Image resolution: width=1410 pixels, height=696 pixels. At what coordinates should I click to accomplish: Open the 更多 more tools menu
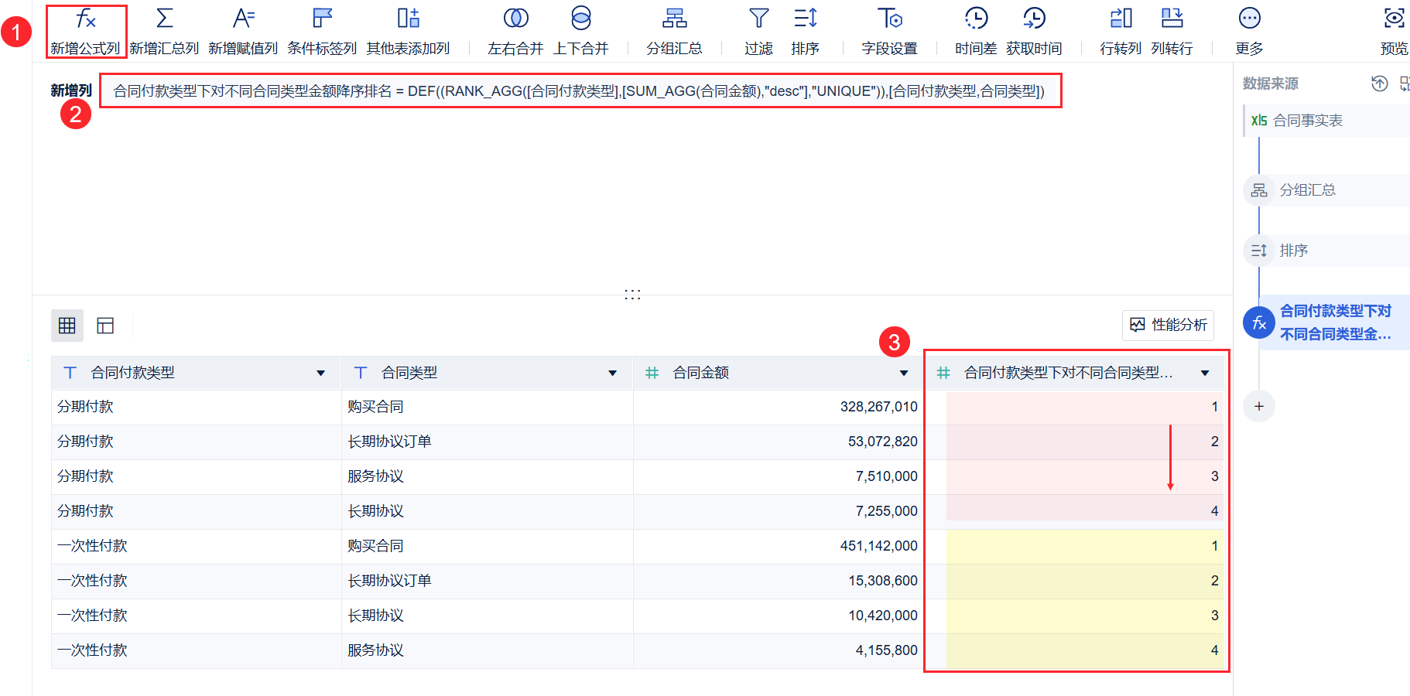point(1249,31)
